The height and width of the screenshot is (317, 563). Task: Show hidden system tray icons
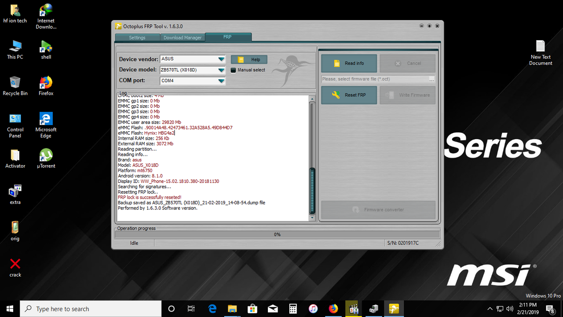pyautogui.click(x=490, y=309)
